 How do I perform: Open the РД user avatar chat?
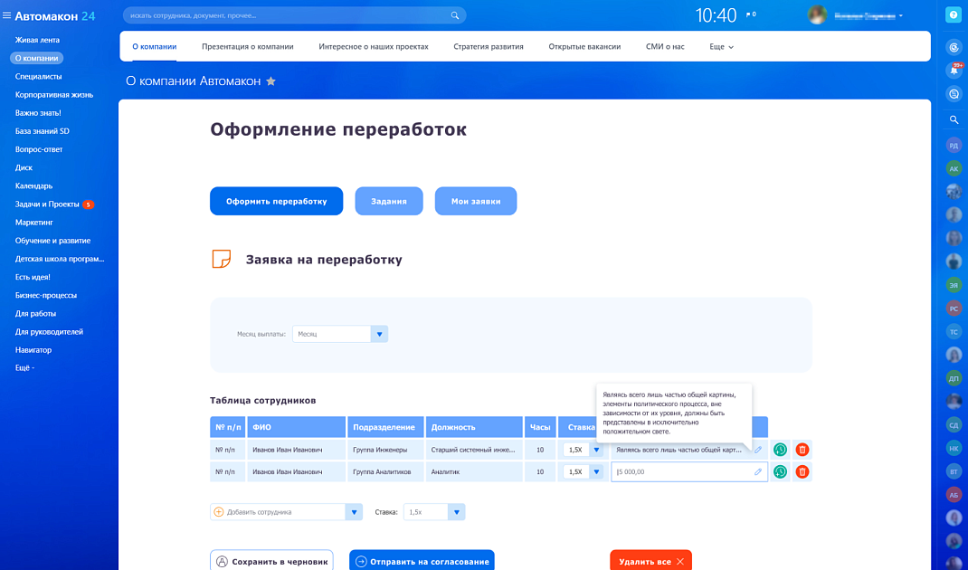[x=954, y=145]
